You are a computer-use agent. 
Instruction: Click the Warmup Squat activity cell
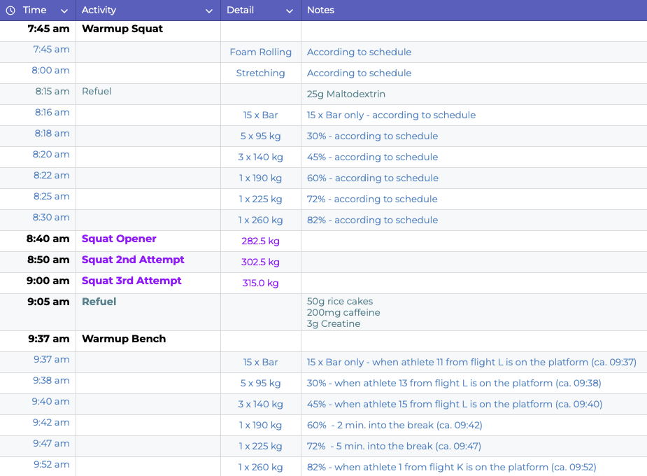coord(148,31)
